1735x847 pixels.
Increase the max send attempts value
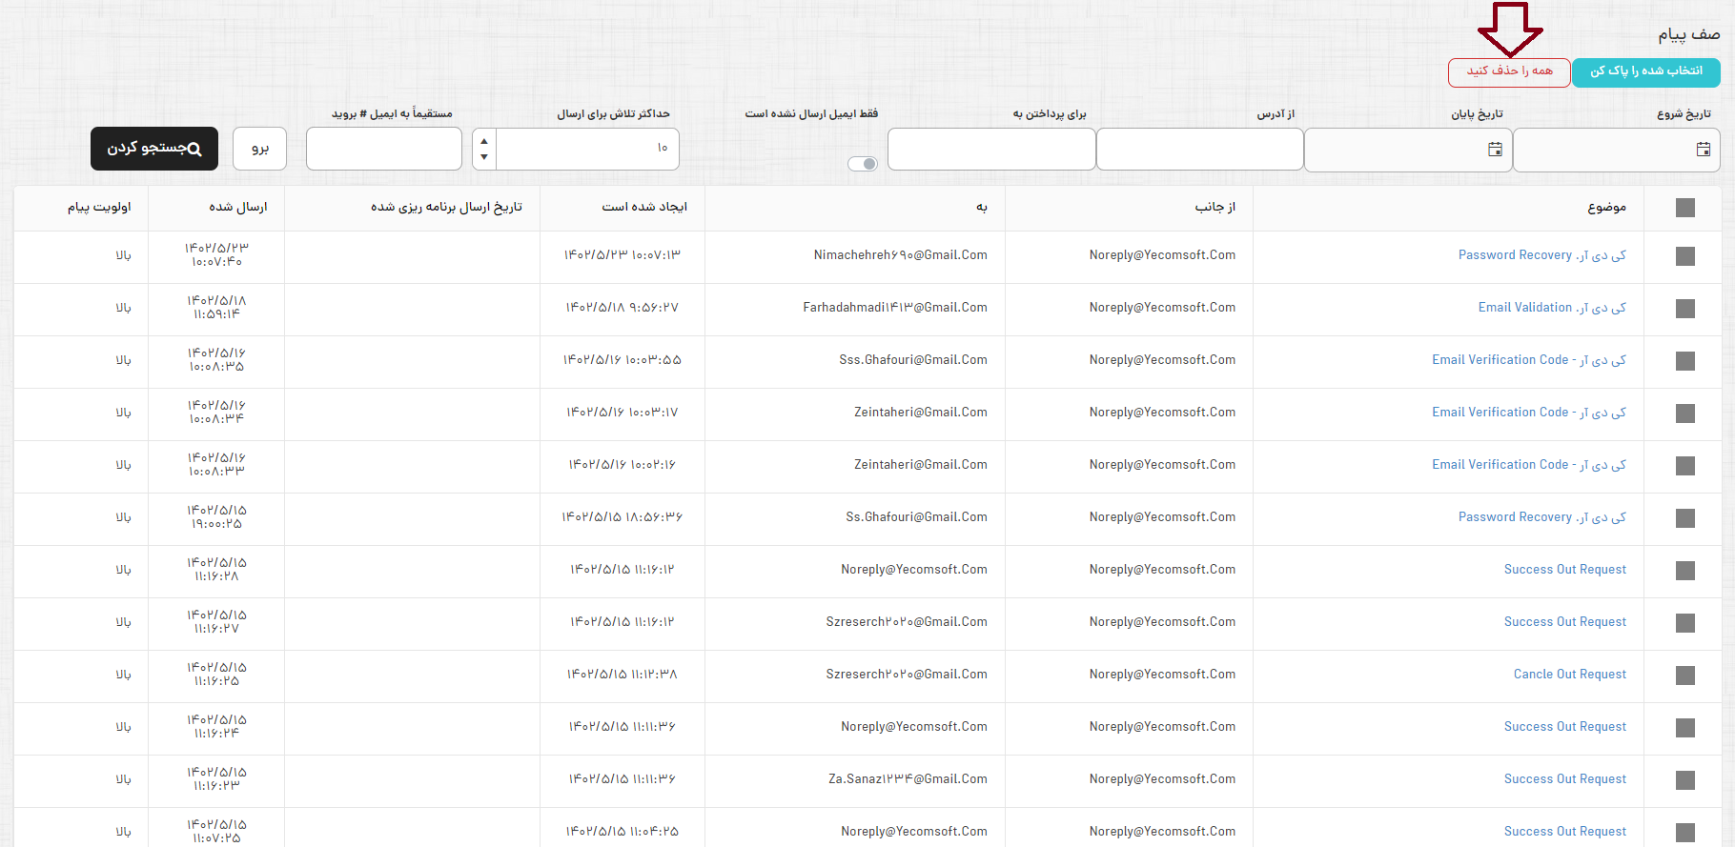[x=484, y=141]
